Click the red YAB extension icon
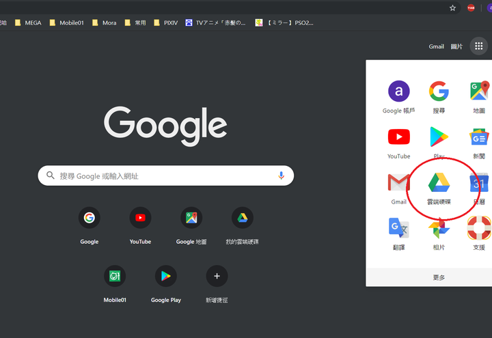This screenshot has width=492, height=338. pyautogui.click(x=471, y=8)
